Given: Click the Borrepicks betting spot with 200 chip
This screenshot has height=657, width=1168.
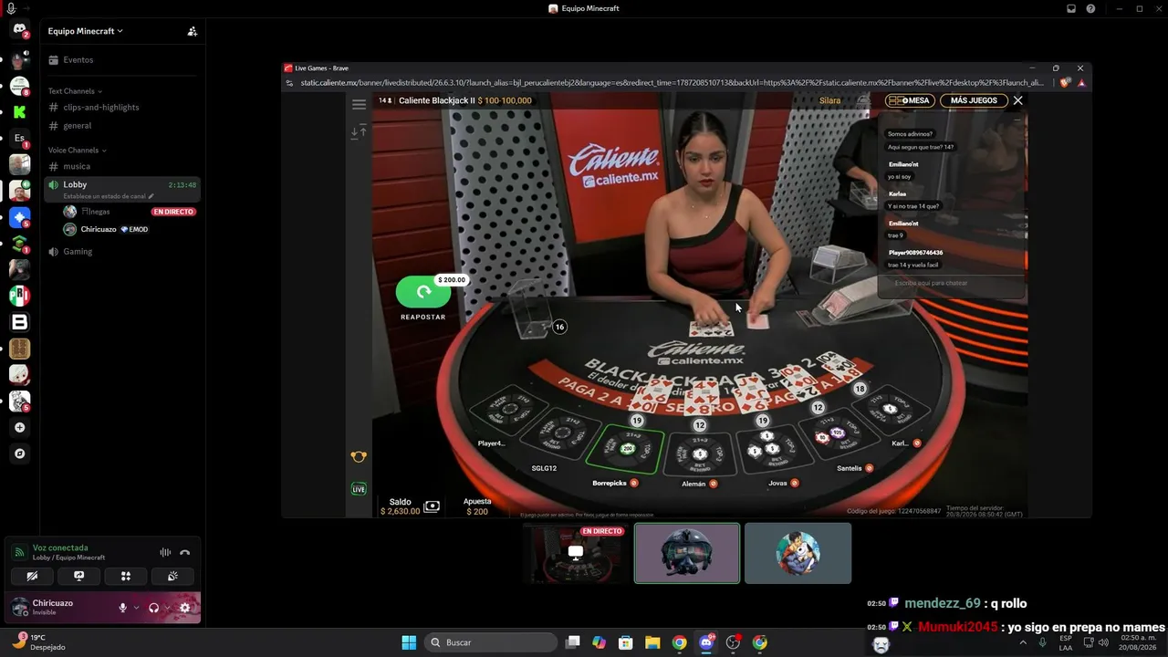Looking at the screenshot, I should coord(626,448).
